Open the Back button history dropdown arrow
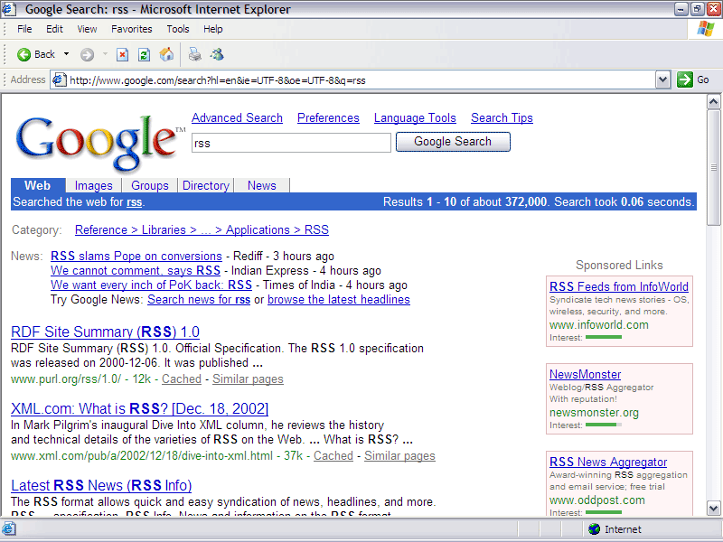723x542 pixels. (66, 54)
